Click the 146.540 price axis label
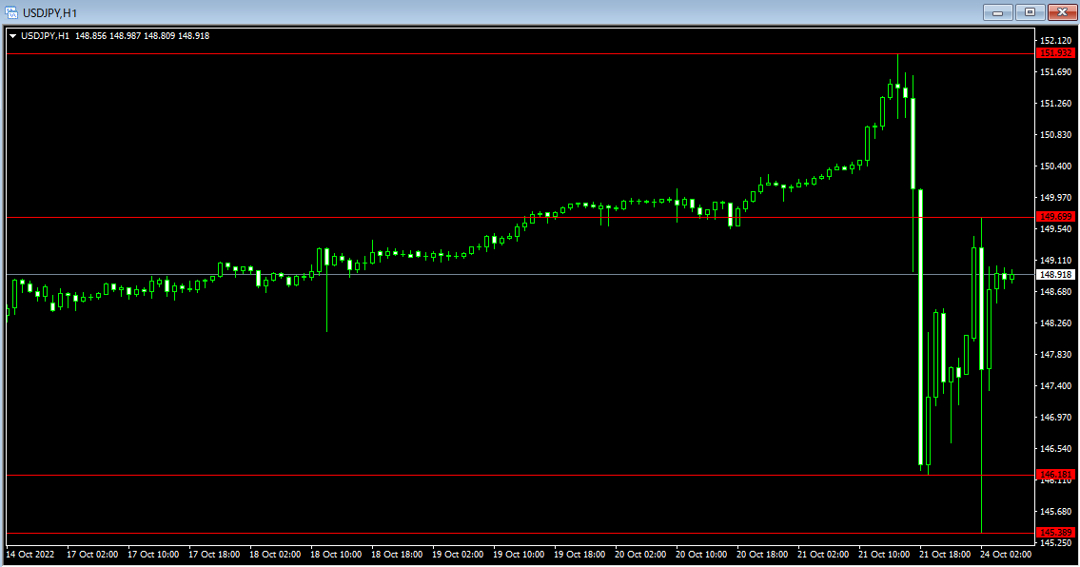1080x567 pixels. pyautogui.click(x=1055, y=448)
